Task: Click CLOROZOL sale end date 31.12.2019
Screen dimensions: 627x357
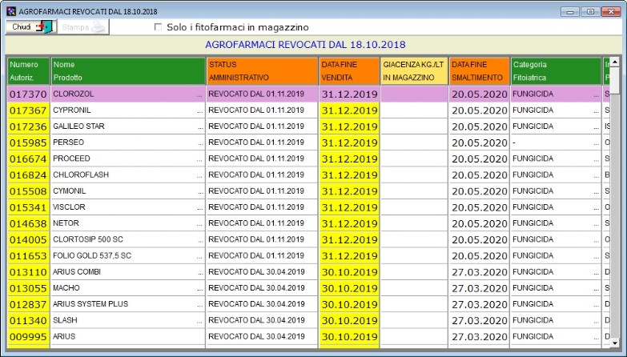Action: point(349,94)
